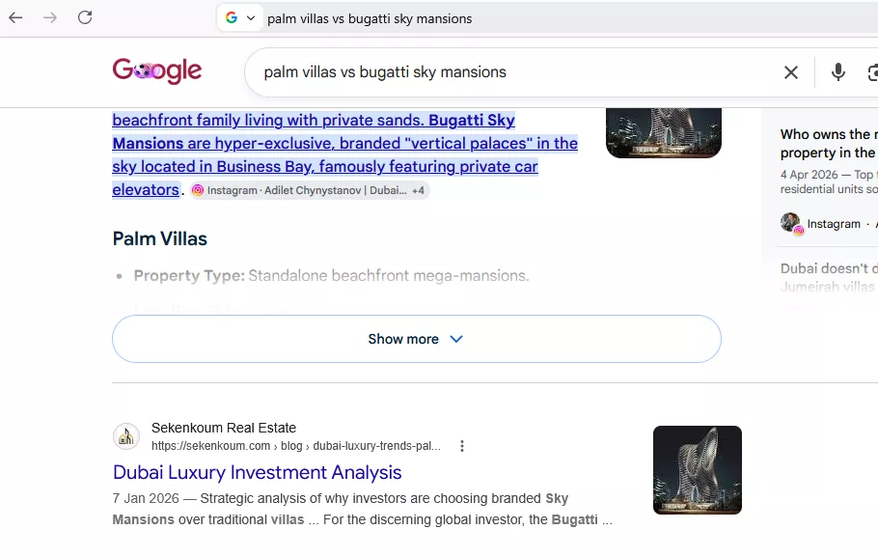Screen dimensions: 878x558
Task: Open the three-dot menu for Sekenkoum result
Action: pyautogui.click(x=462, y=446)
